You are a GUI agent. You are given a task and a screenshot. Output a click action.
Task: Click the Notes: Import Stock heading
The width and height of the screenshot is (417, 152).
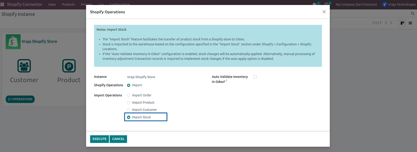112,30
